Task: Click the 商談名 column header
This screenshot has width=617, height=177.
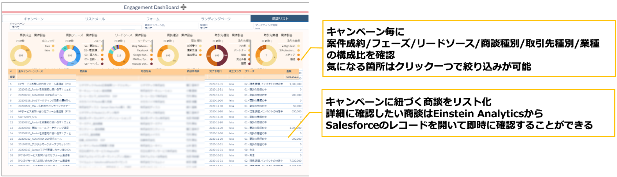Action: 83,71
